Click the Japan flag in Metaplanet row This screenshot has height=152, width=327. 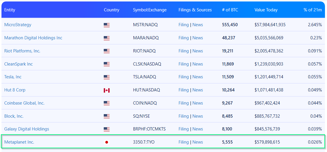point(107,142)
